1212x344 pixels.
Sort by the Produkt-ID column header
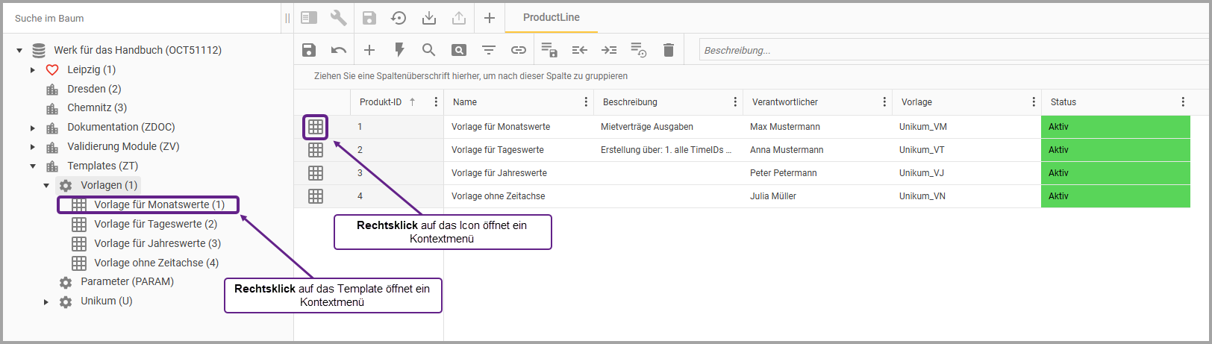tap(381, 102)
